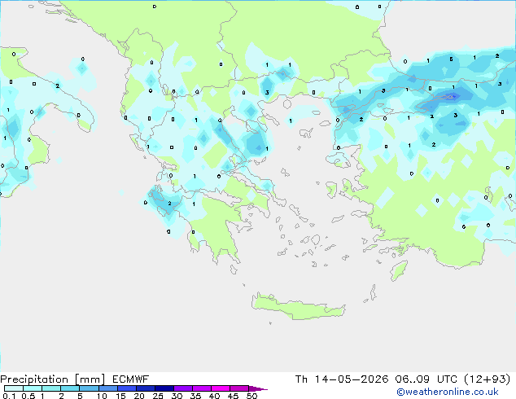This screenshot has width=516, height=399.
Task: Click the '0.1' legend scale label
Action: (9, 396)
